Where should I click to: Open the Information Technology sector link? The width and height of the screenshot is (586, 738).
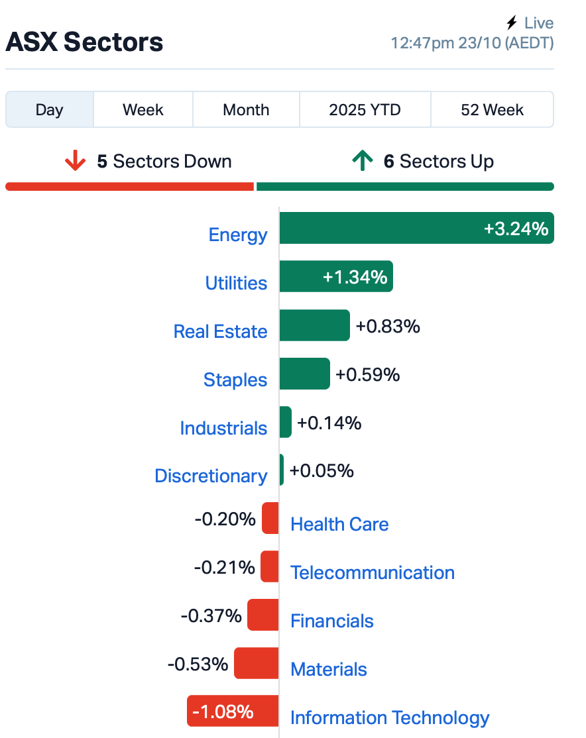390,717
